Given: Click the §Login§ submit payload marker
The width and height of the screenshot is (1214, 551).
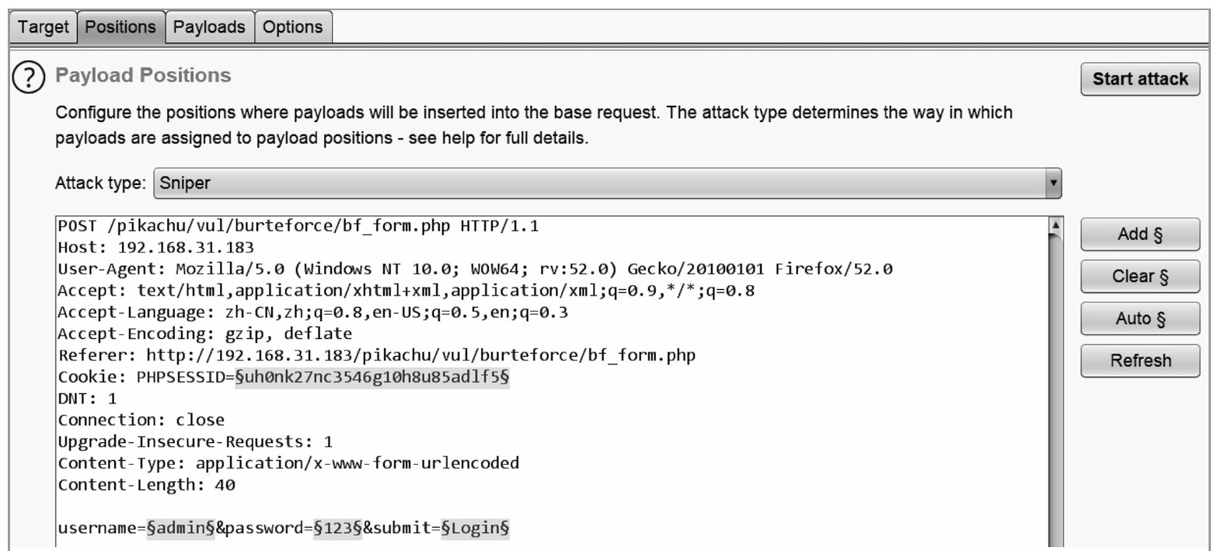Looking at the screenshot, I should pos(475,528).
